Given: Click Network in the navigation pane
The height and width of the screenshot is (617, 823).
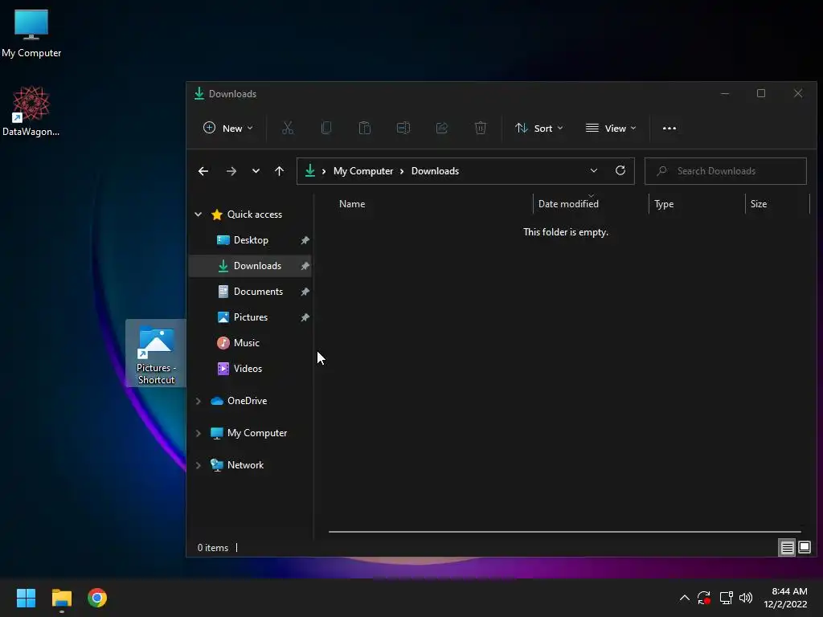Looking at the screenshot, I should tap(245, 465).
